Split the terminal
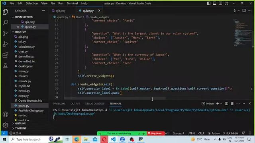The width and height of the screenshot is (255, 143). pos(227,104)
